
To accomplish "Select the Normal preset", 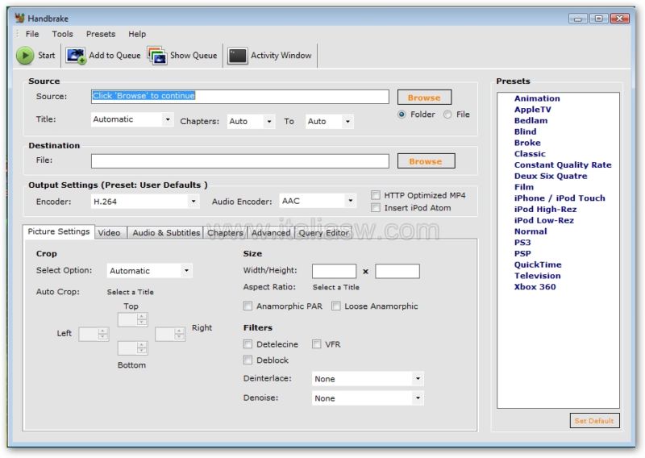I will pyautogui.click(x=531, y=231).
